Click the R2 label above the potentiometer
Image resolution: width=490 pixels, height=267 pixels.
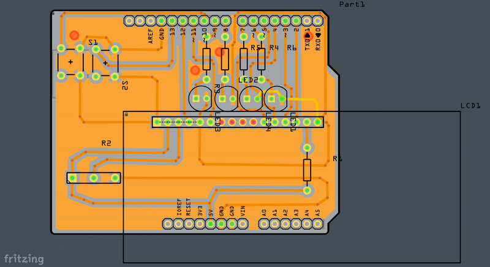(x=107, y=143)
